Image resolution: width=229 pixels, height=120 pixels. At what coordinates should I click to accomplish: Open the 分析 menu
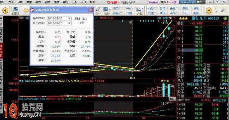20,2
